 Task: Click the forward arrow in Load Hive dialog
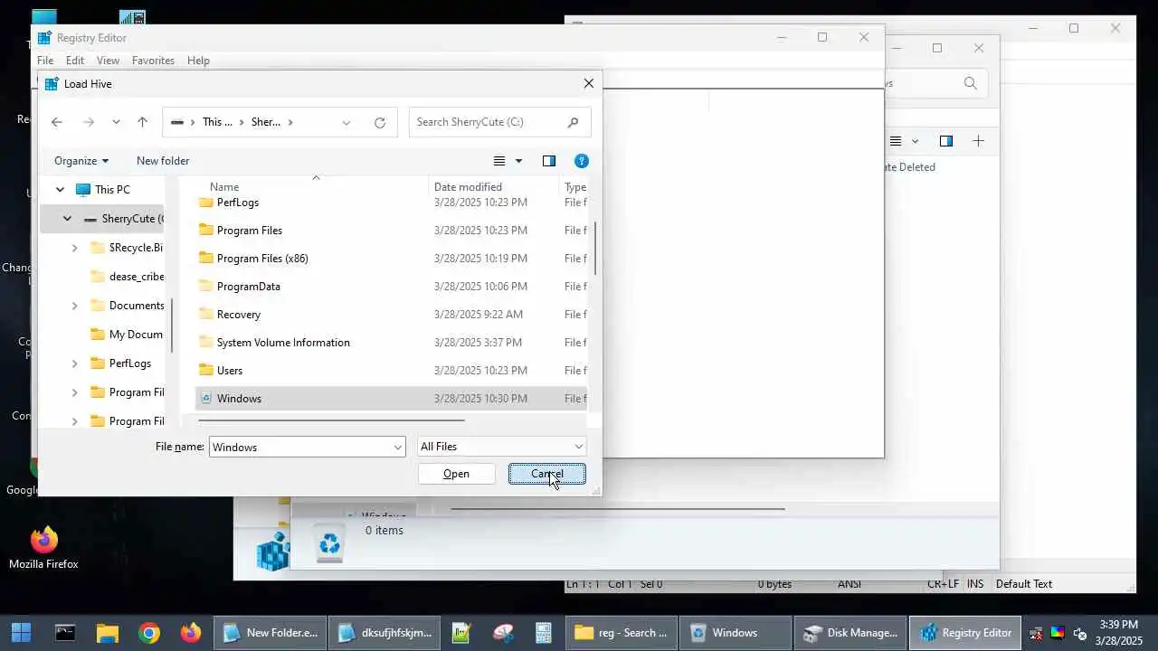pos(88,122)
